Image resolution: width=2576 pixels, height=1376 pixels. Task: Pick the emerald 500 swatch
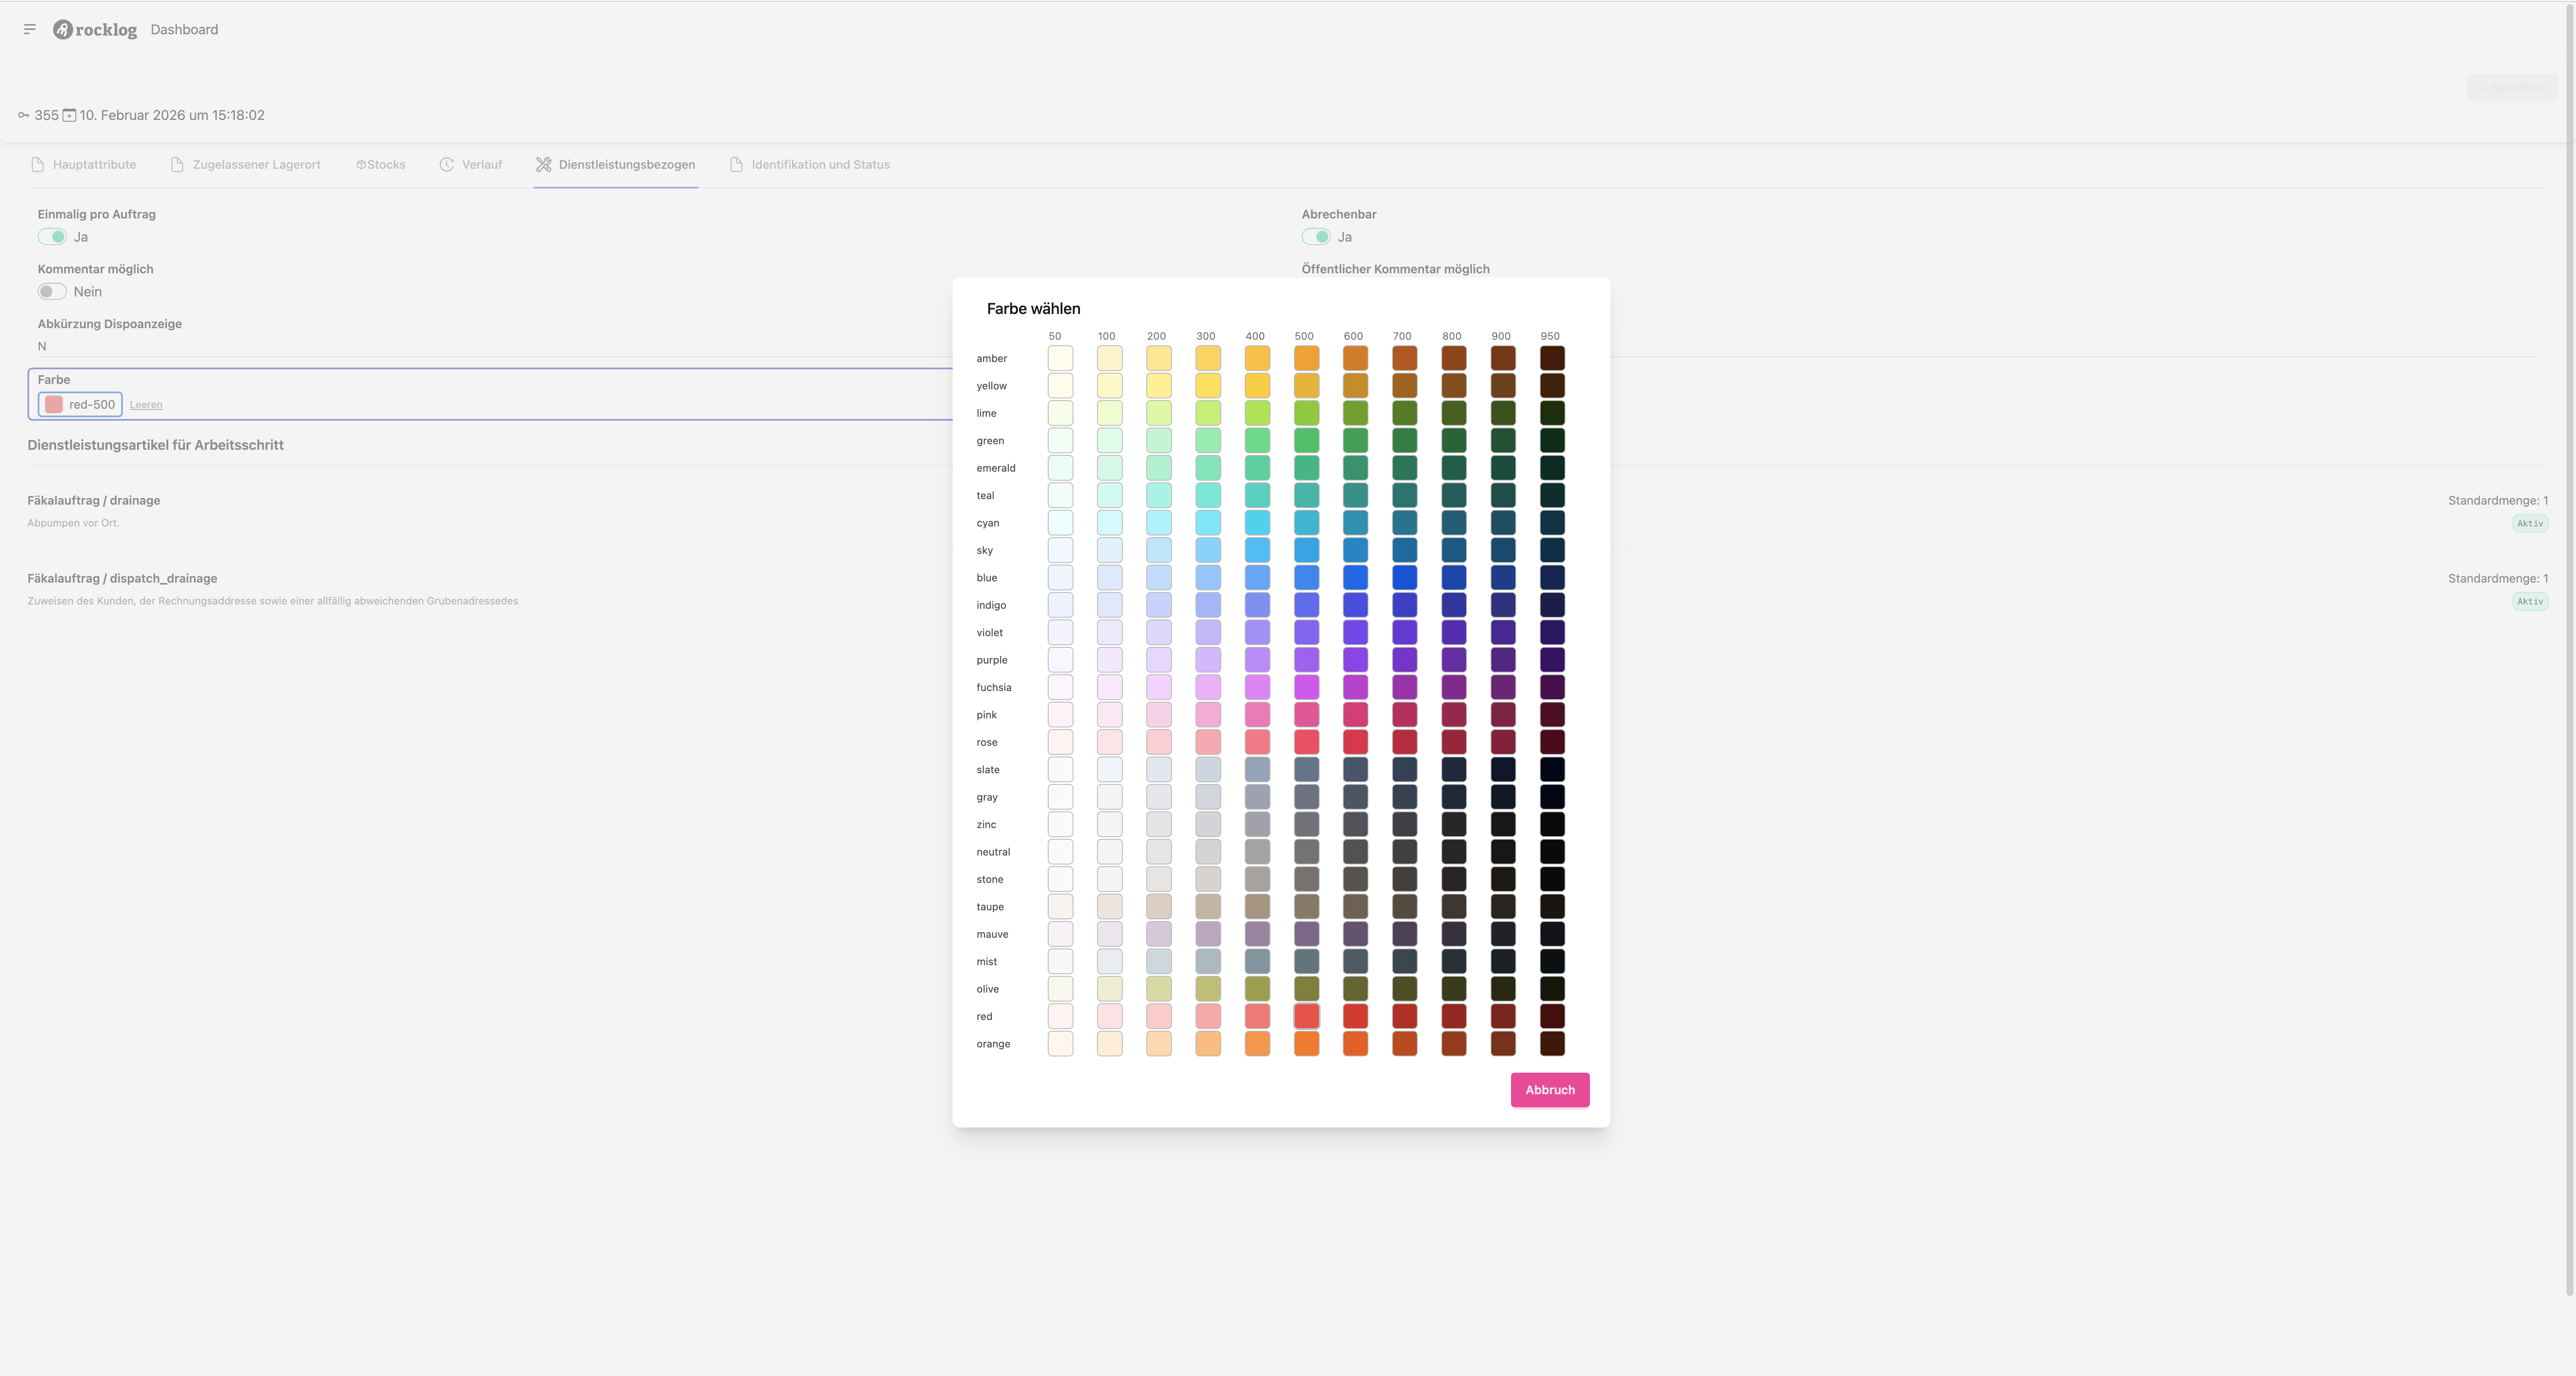1306,467
